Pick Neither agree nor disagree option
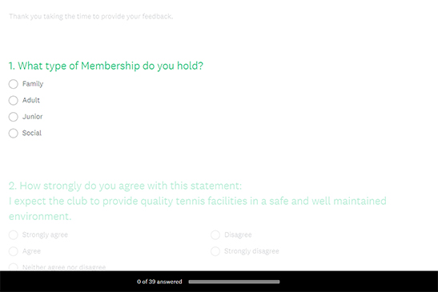 [13, 267]
